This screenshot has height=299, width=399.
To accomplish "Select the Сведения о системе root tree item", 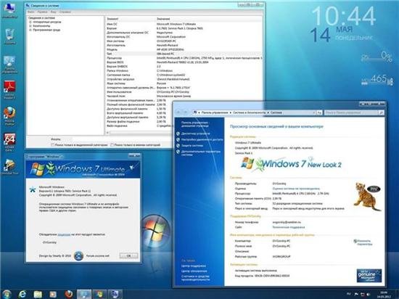I will click(x=41, y=18).
